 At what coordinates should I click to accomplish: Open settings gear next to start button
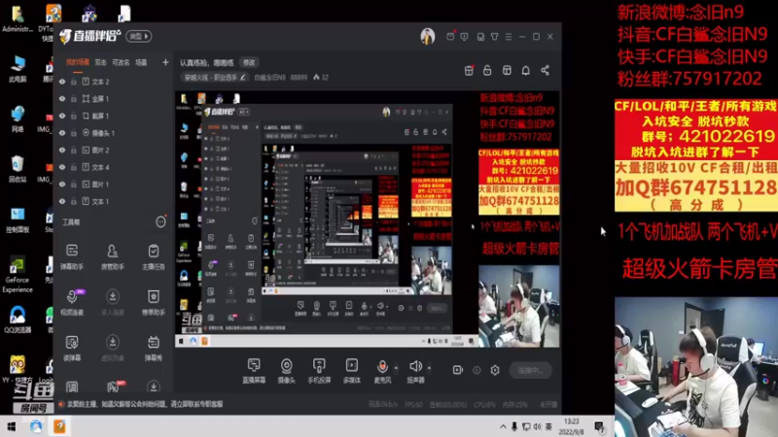click(x=495, y=370)
